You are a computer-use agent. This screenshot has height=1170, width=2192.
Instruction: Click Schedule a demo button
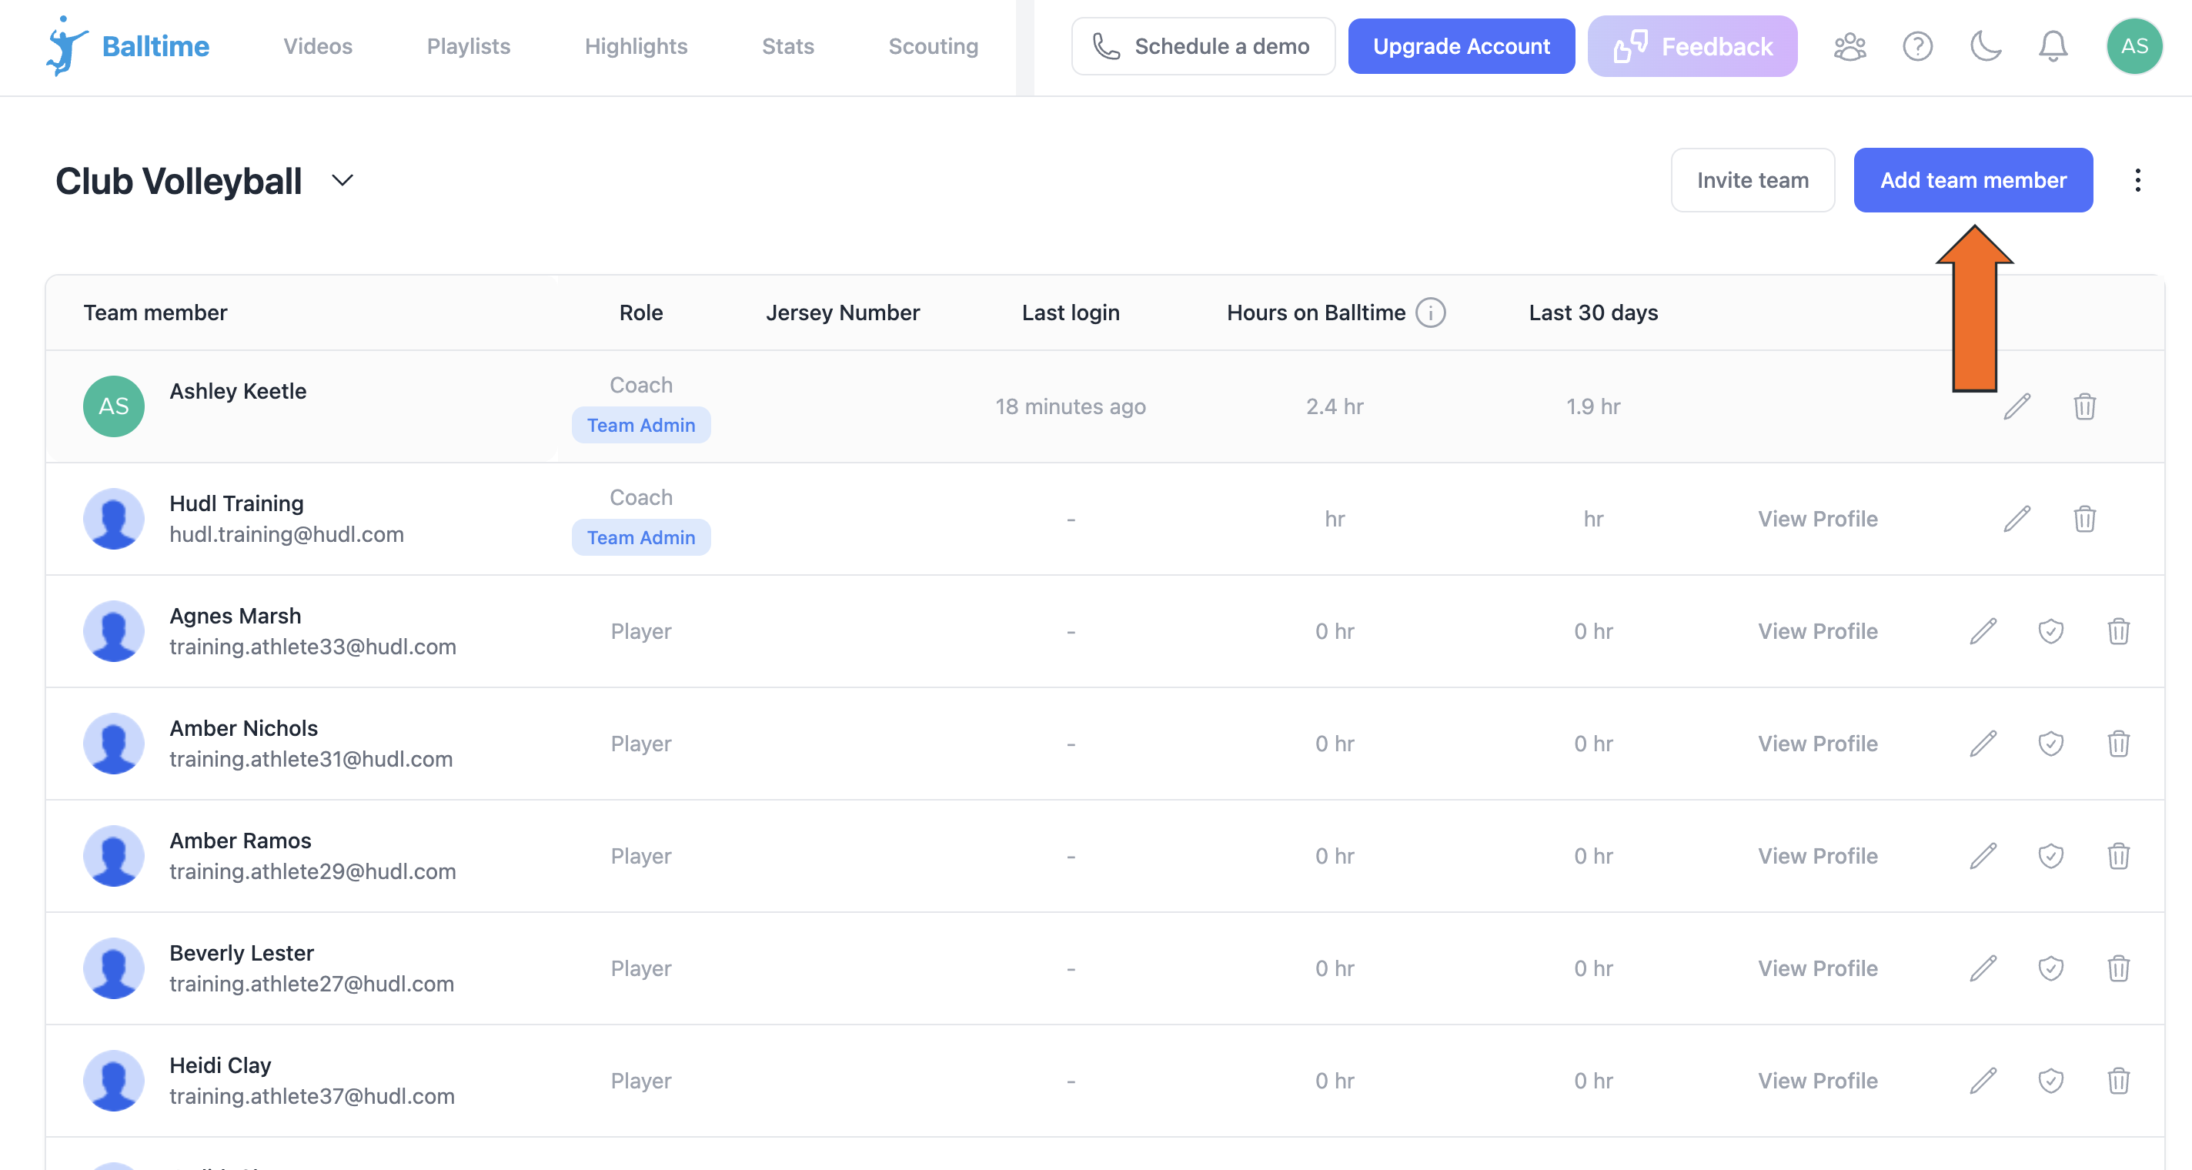coord(1203,46)
